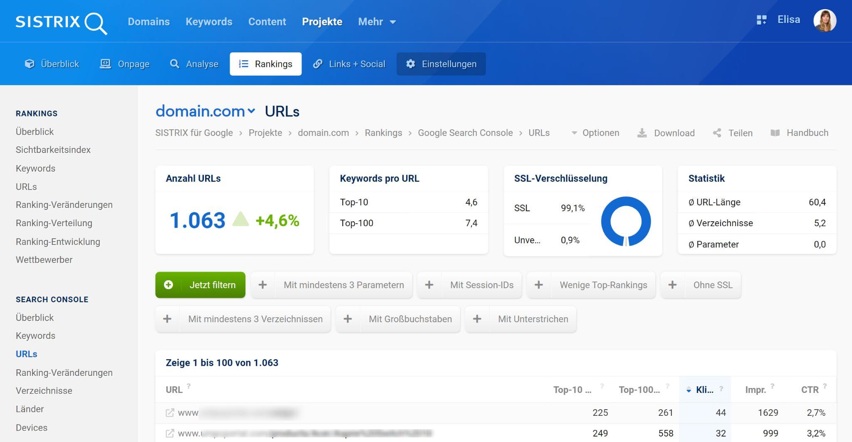This screenshot has height=442, width=852.
Task: Open the Handbuch book icon
Action: (775, 133)
